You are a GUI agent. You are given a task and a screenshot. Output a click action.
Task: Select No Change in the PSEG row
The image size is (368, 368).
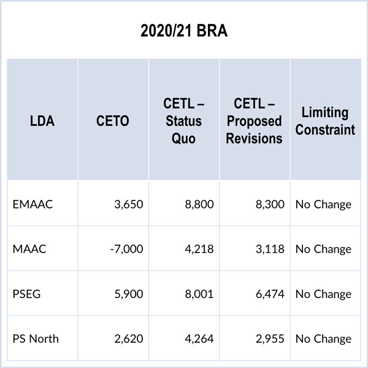pos(323,294)
